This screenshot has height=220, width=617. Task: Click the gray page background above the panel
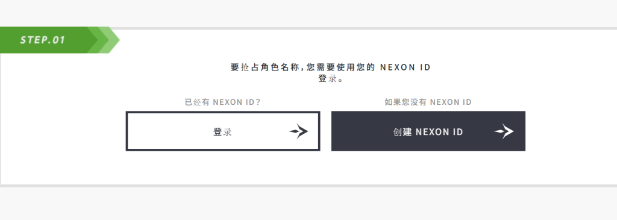click(308, 13)
